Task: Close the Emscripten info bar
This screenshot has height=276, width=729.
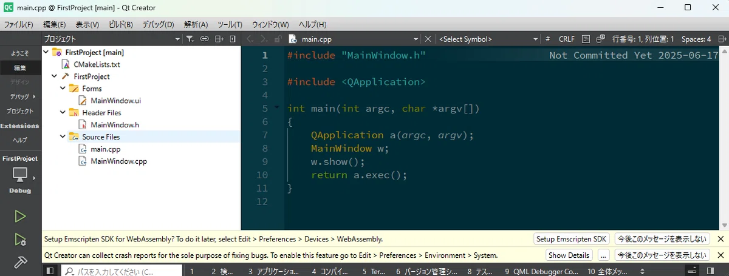Action: point(720,239)
